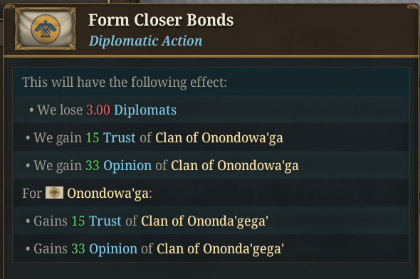Click the large Onondowa'ga flag emblem
420x279 pixels.
tap(46, 28)
